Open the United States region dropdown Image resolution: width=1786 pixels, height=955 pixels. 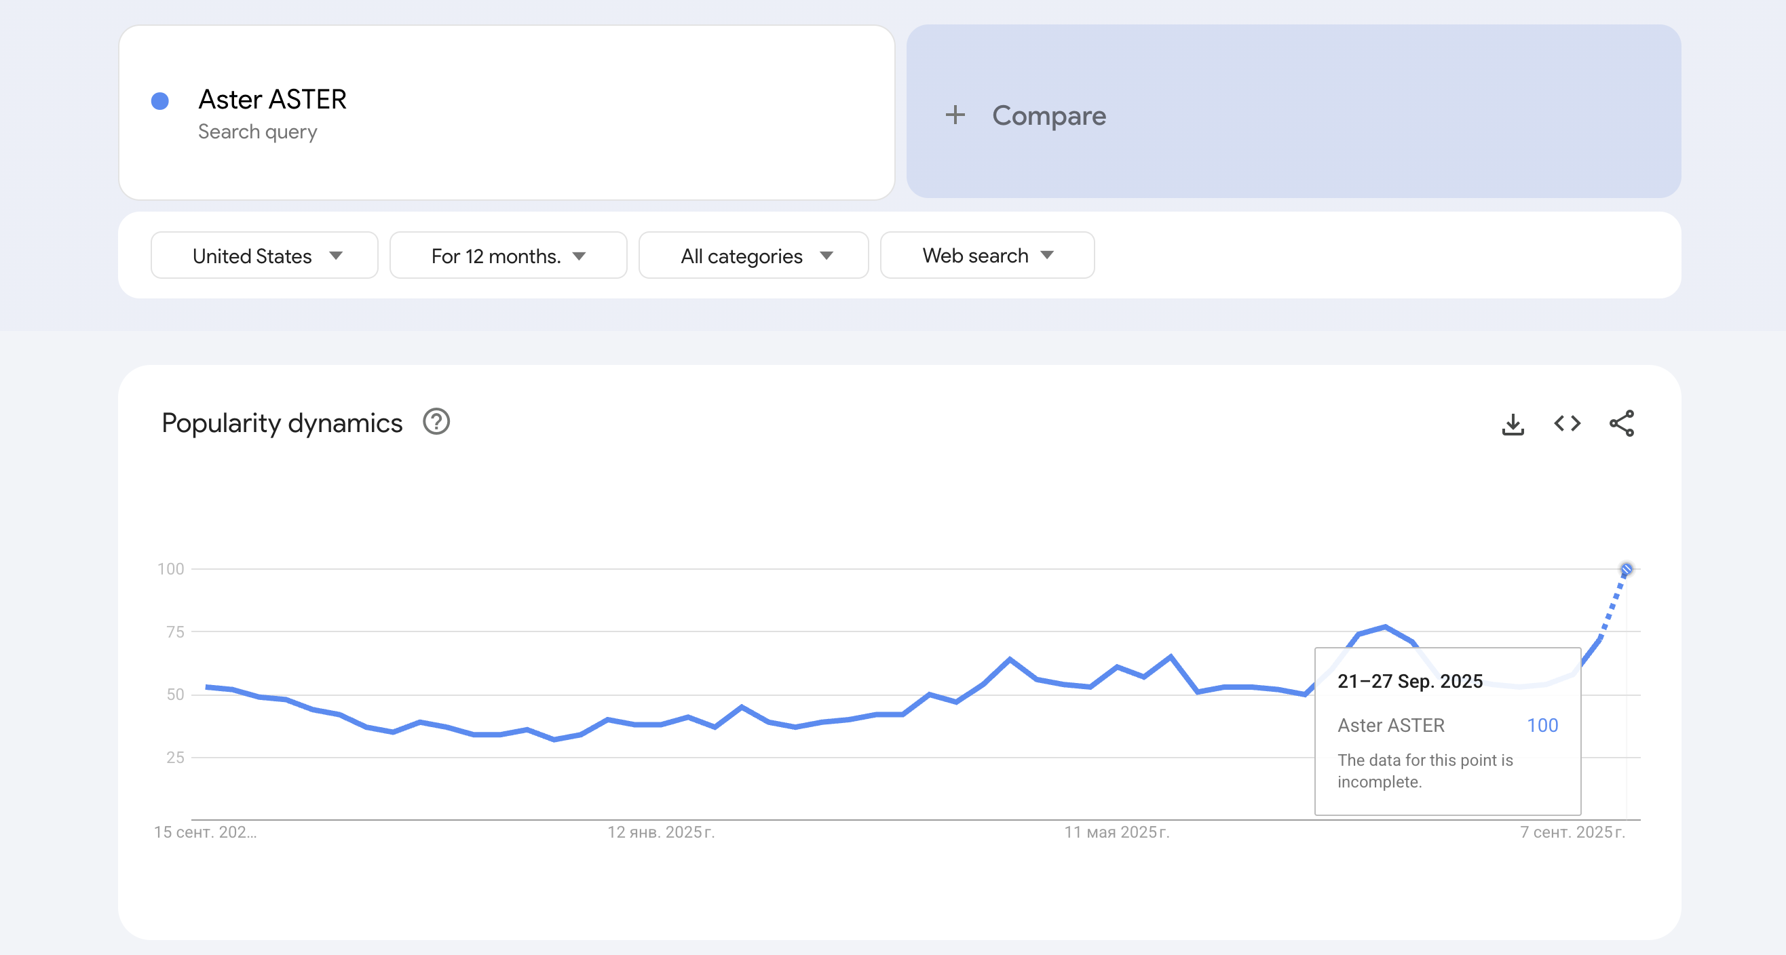(264, 256)
